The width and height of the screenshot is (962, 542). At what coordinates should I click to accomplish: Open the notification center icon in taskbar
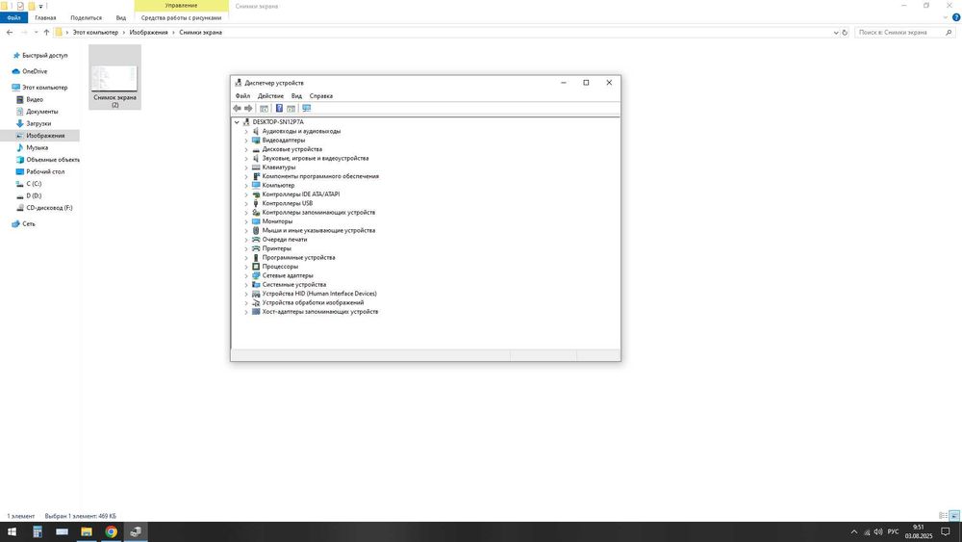click(946, 532)
